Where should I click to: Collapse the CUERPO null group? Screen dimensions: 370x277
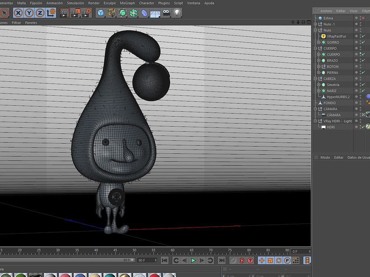(x=315, y=48)
